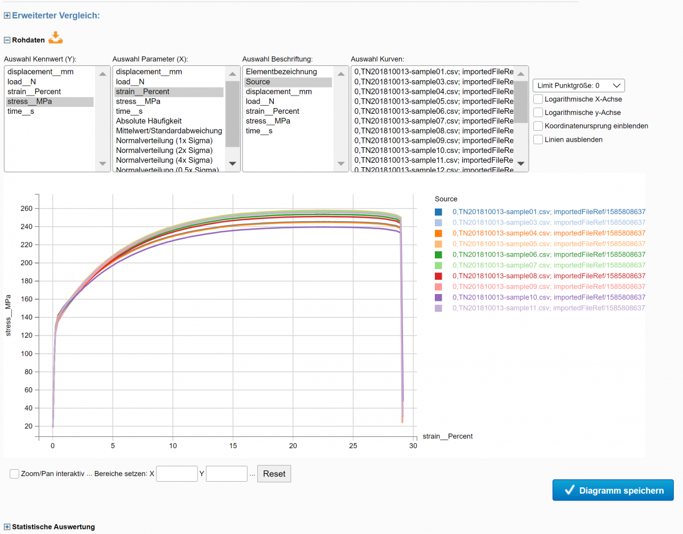Image resolution: width=683 pixels, height=534 pixels.
Task: Click the orange Rohdaten download icon
Action: coord(55,39)
